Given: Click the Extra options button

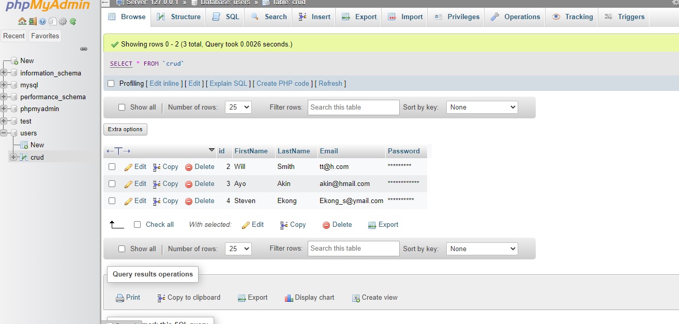Looking at the screenshot, I should click(x=125, y=129).
